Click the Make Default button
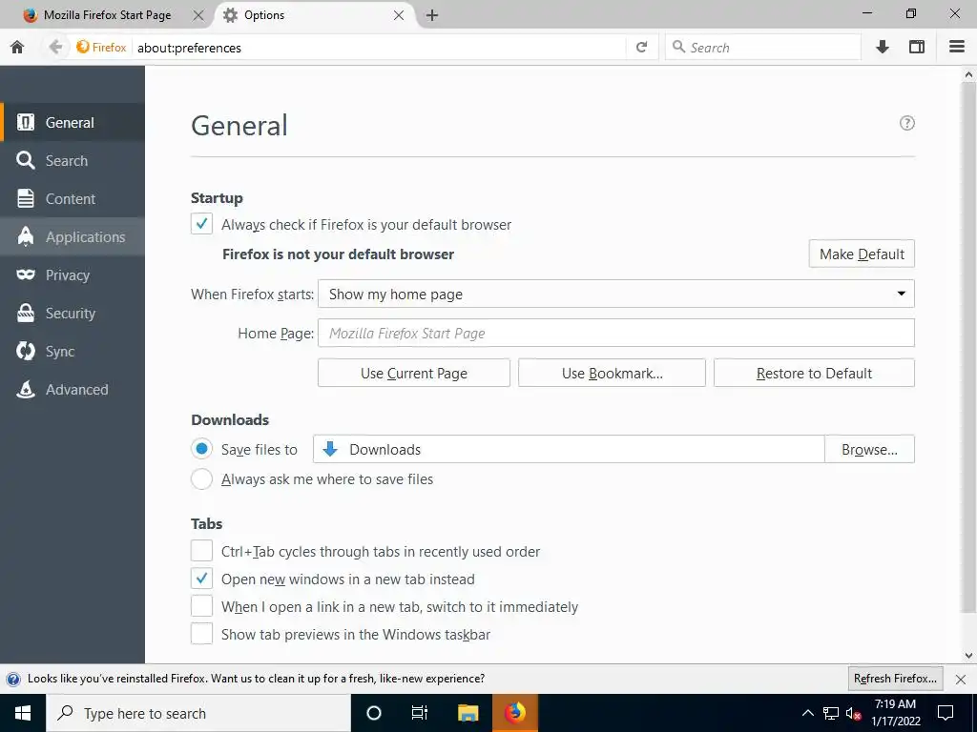The width and height of the screenshot is (977, 732). (x=862, y=254)
